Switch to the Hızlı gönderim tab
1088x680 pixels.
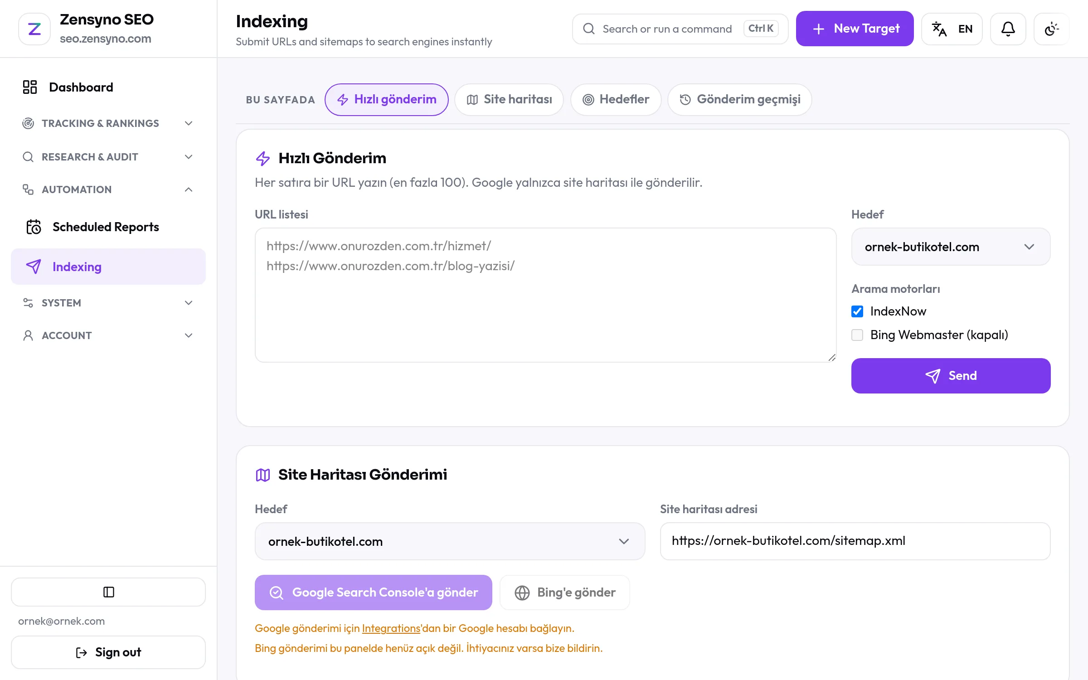(387, 100)
